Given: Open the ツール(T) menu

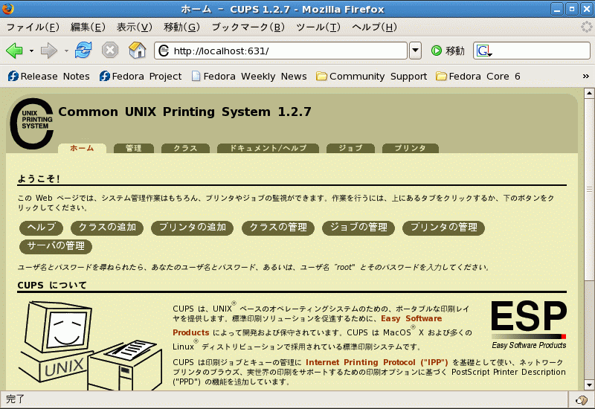Looking at the screenshot, I should 318,27.
